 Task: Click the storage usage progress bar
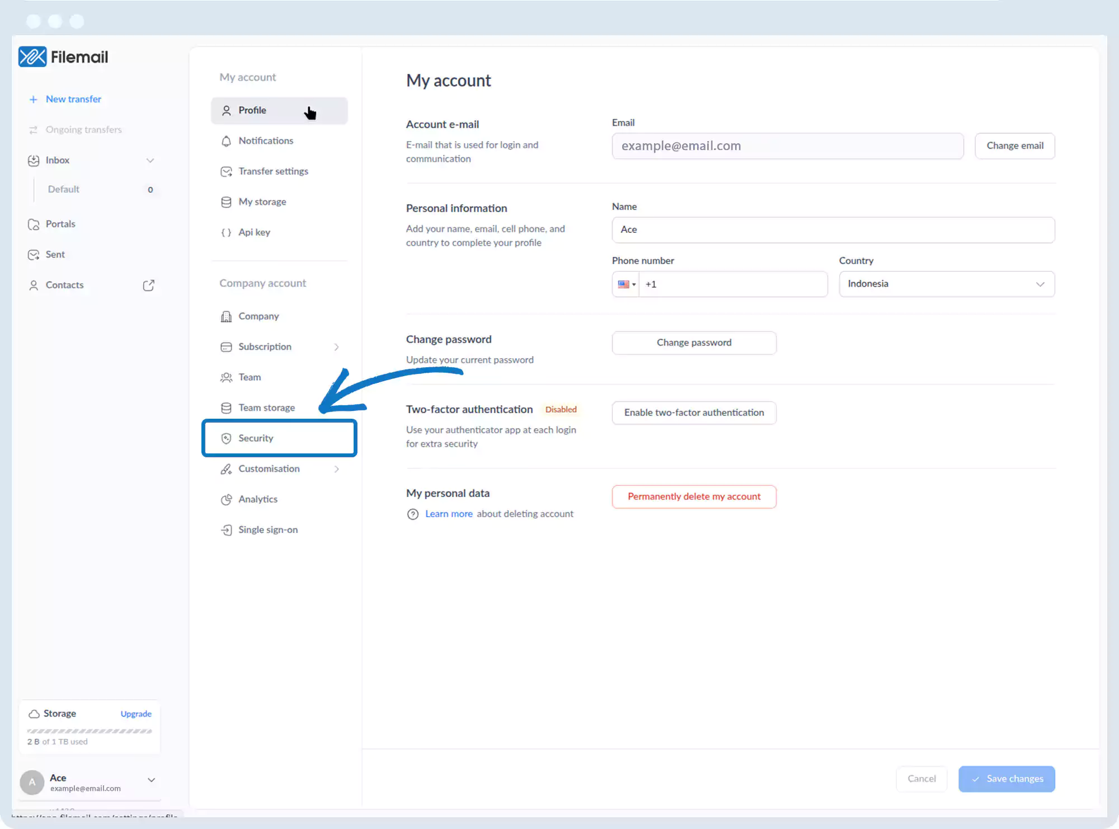click(x=90, y=731)
